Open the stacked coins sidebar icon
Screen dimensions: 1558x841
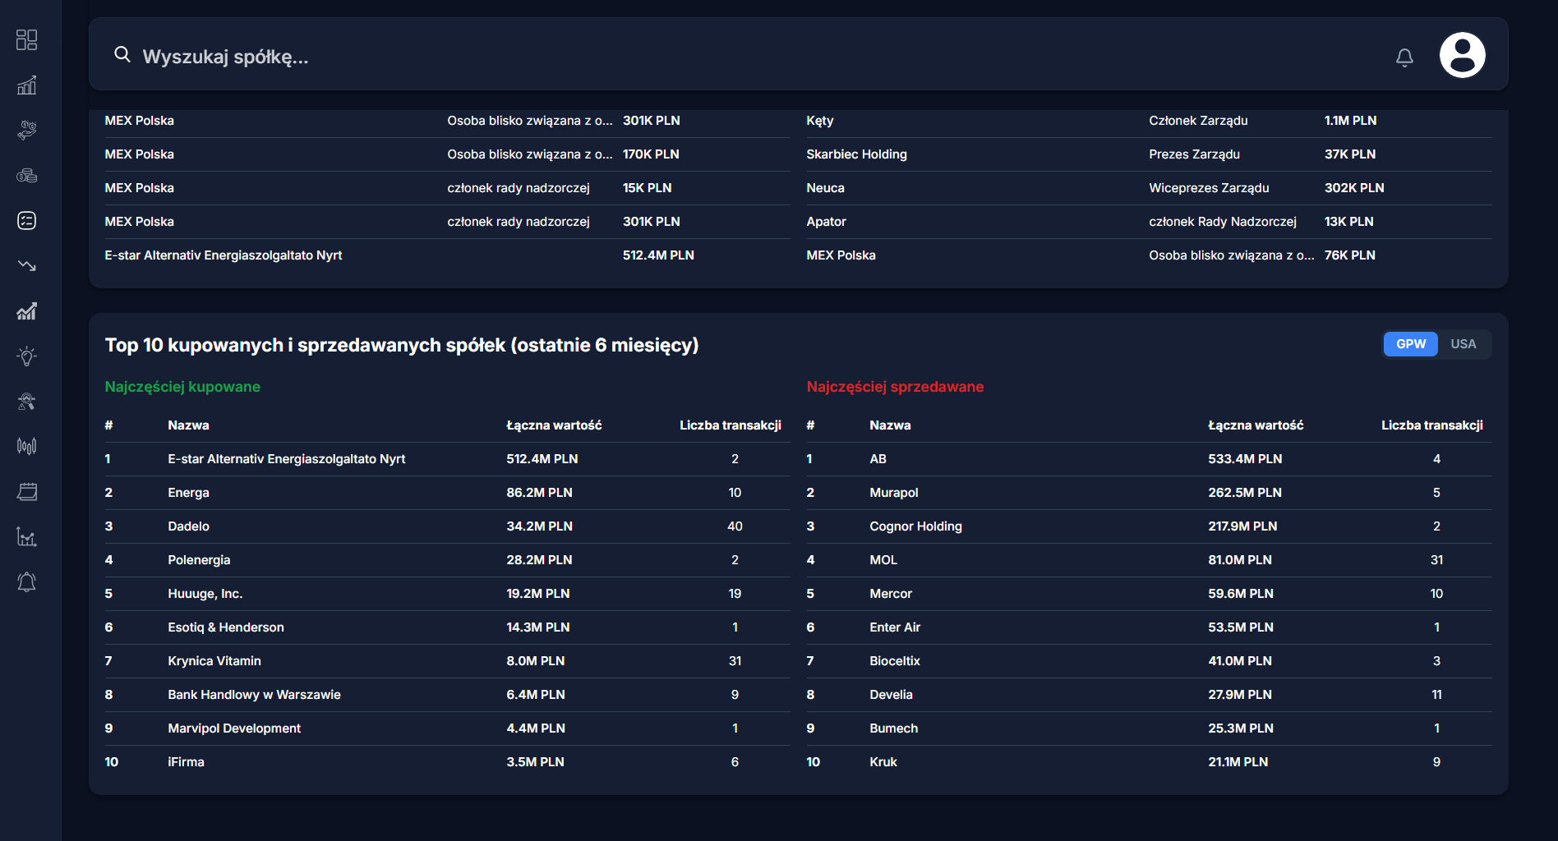click(27, 176)
